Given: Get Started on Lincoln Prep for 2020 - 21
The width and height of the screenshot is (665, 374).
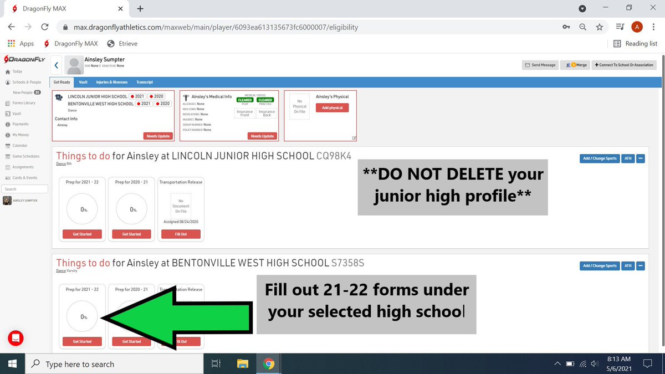Looking at the screenshot, I should tap(131, 234).
